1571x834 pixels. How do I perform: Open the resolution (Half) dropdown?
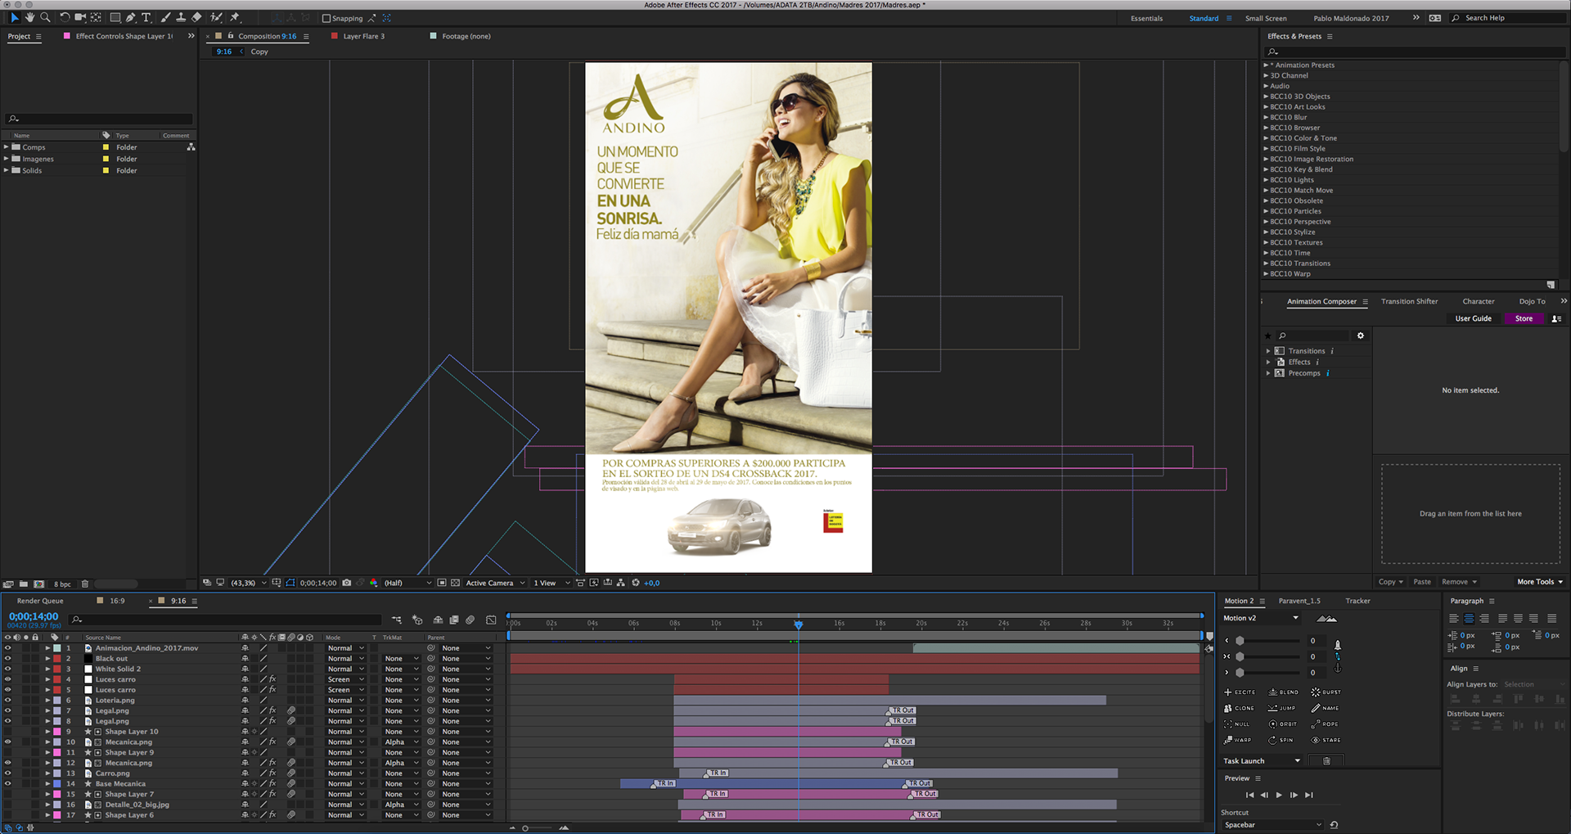[407, 583]
